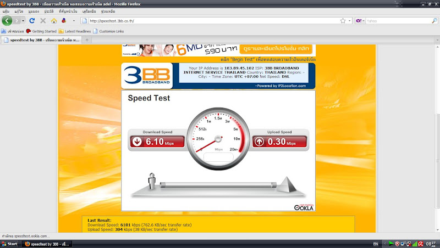
Task: Click the scrollbar down arrow
Action: 437,230
